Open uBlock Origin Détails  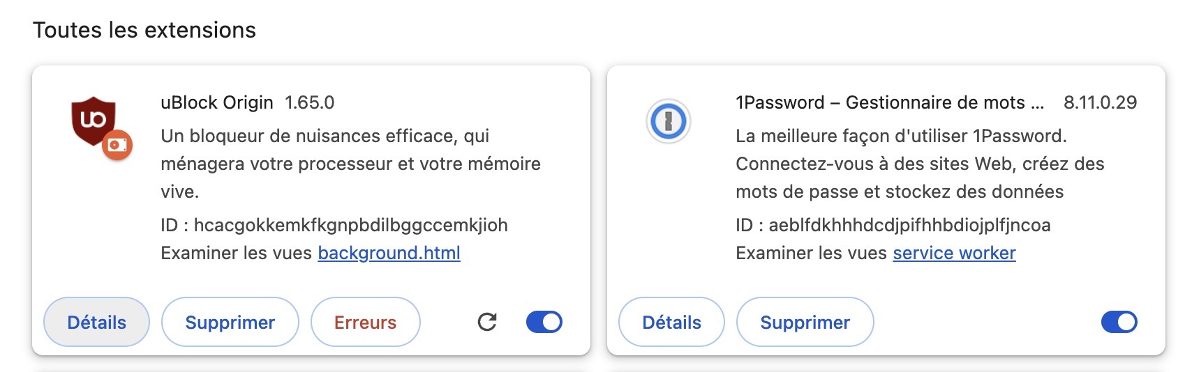tap(97, 322)
